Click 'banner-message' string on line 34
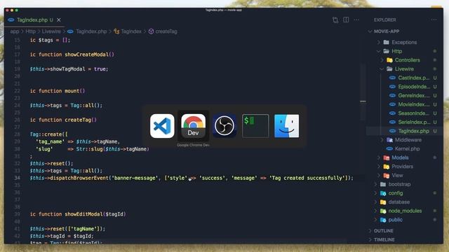Viewport: 449px width, 252px height. pos(135,178)
